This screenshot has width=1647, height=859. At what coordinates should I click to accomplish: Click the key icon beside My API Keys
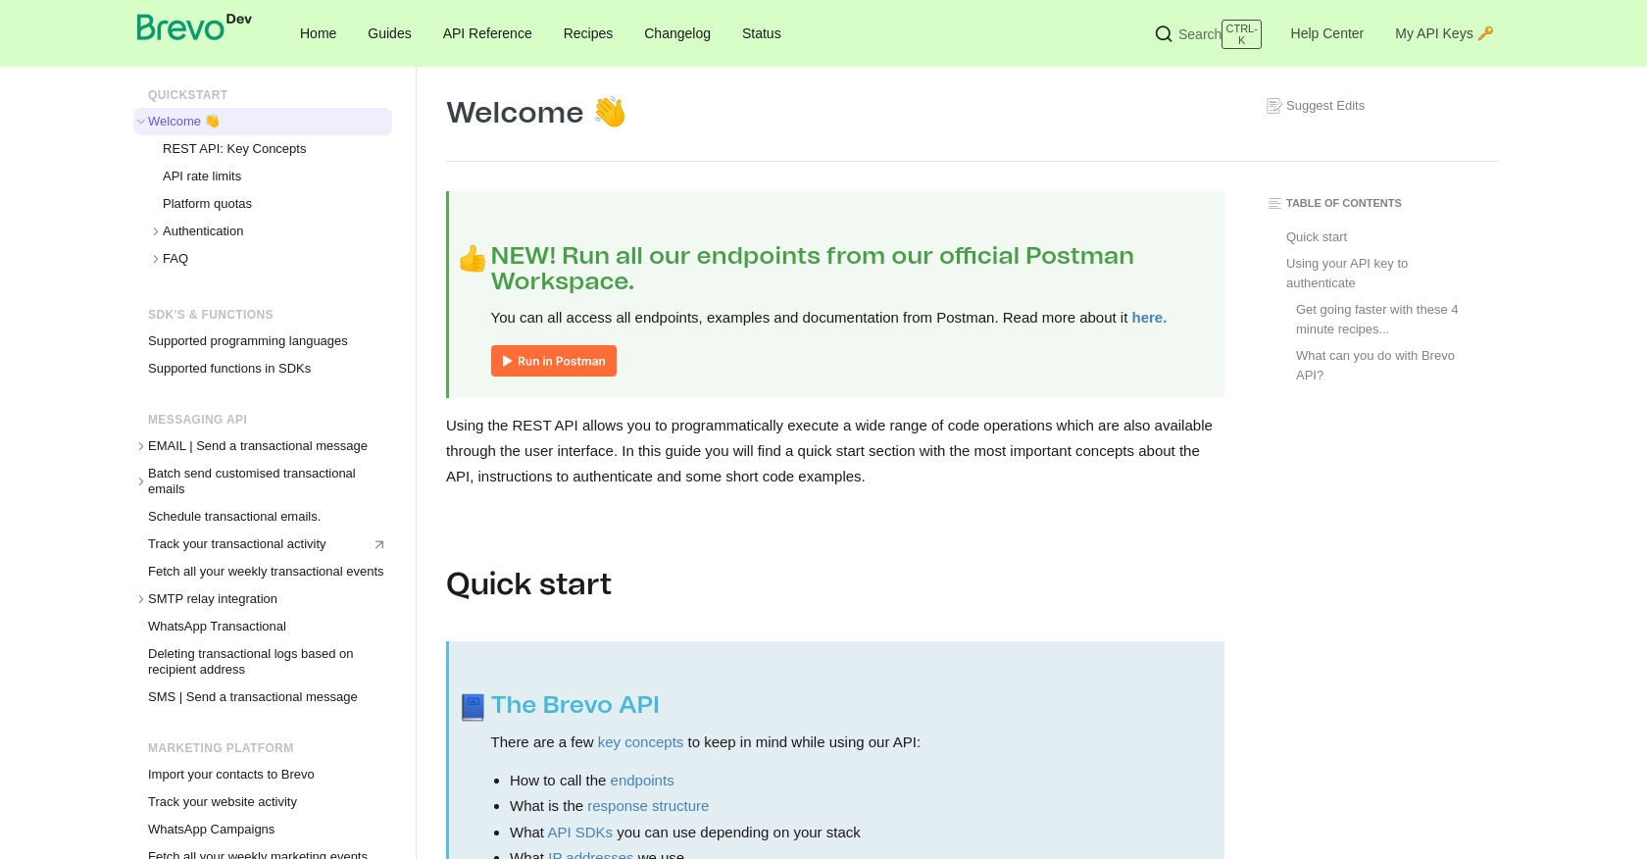coord(1485,33)
